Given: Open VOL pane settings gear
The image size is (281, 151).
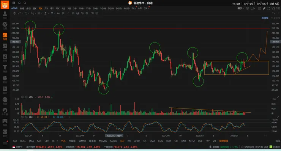Looking at the screenshot, I should click(22, 97).
